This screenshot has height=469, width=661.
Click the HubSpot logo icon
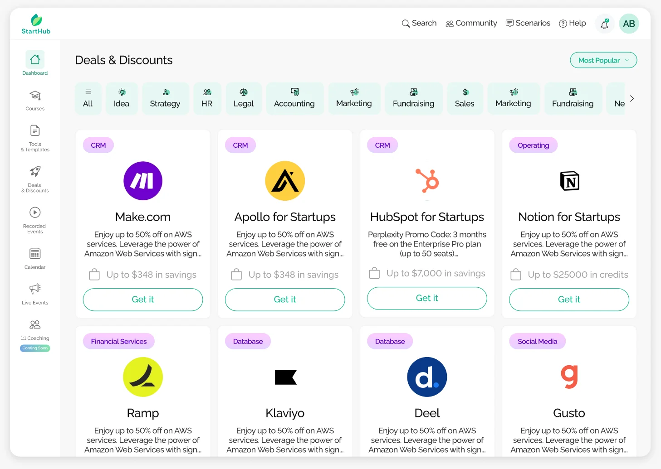point(427,181)
